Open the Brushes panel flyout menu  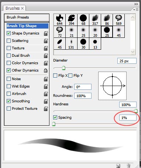coord(136,9)
